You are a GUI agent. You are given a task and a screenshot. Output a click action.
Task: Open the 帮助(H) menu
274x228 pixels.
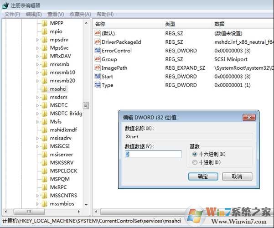click(x=105, y=14)
